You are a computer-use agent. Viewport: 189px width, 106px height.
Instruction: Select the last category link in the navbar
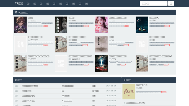[x=87, y=4]
